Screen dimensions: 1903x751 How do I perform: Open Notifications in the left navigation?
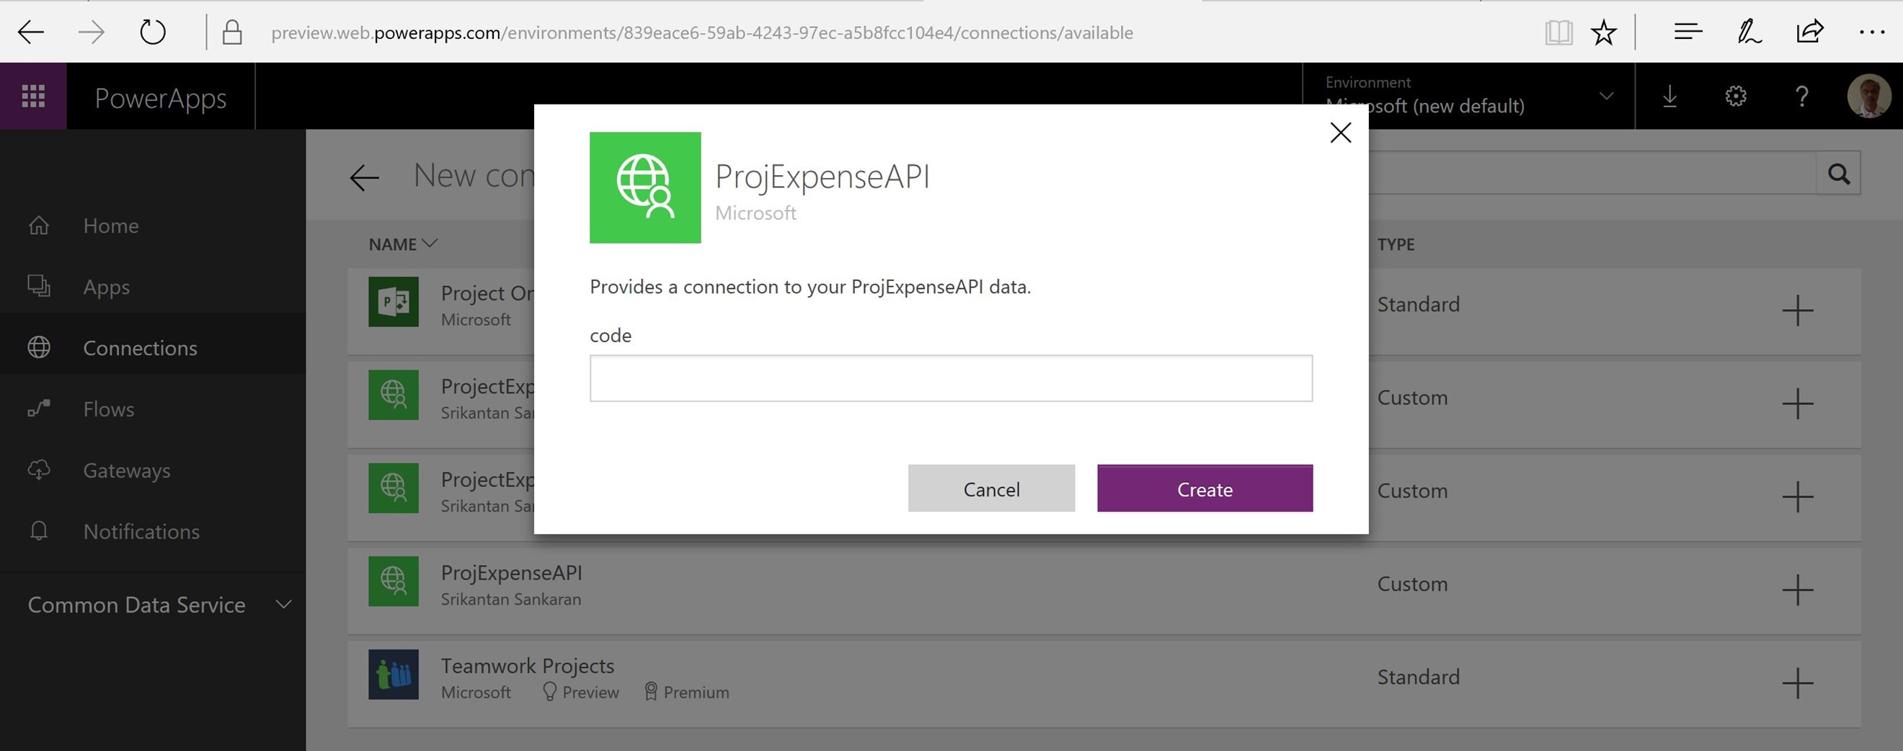click(141, 532)
